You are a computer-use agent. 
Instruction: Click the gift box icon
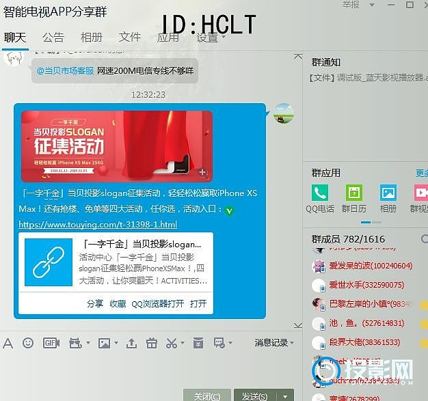152,343
